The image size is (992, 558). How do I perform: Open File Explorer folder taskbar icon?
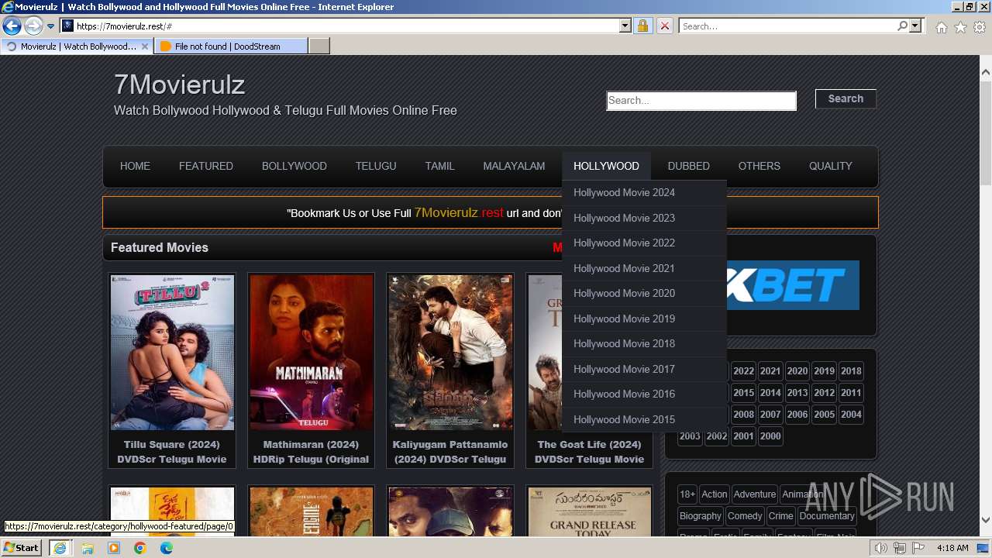[x=88, y=548]
